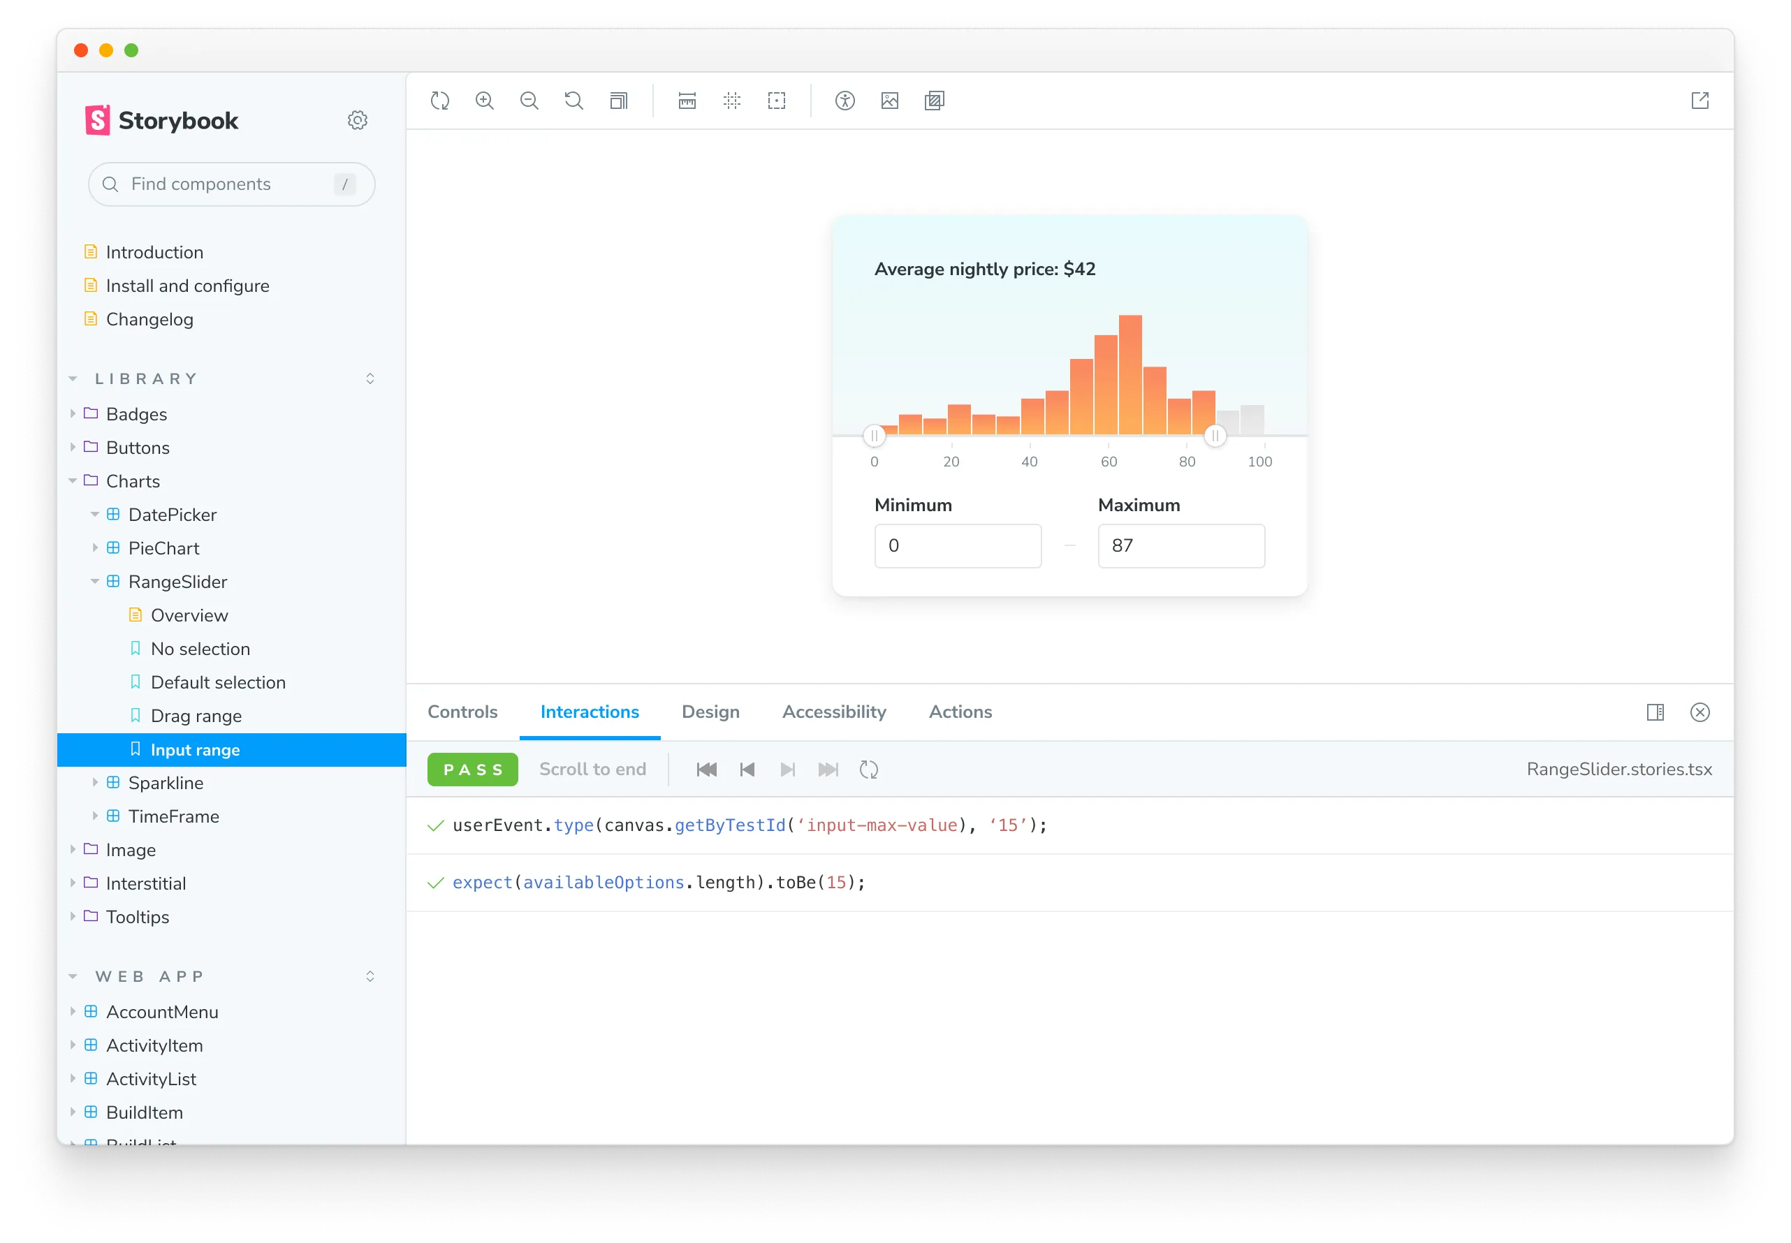Toggle the outline tool icon
Screen dimensions: 1791x1243
pos(777,101)
